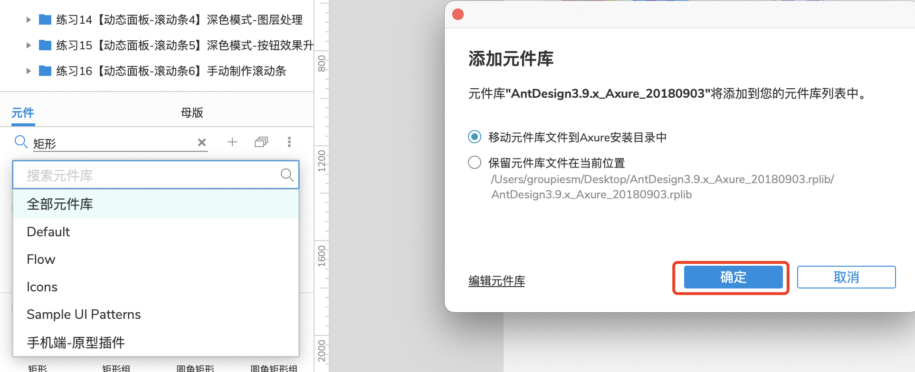Click the folder icon of 练习16
Image resolution: width=915 pixels, height=372 pixels.
point(45,71)
